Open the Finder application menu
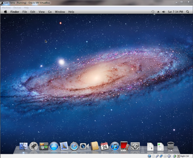Viewport: 193px width, 158px height. [15, 12]
